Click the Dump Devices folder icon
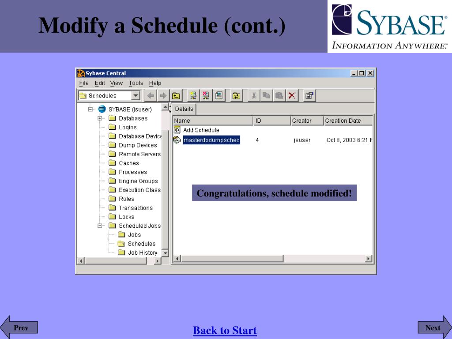The image size is (452, 339). pyautogui.click(x=112, y=145)
